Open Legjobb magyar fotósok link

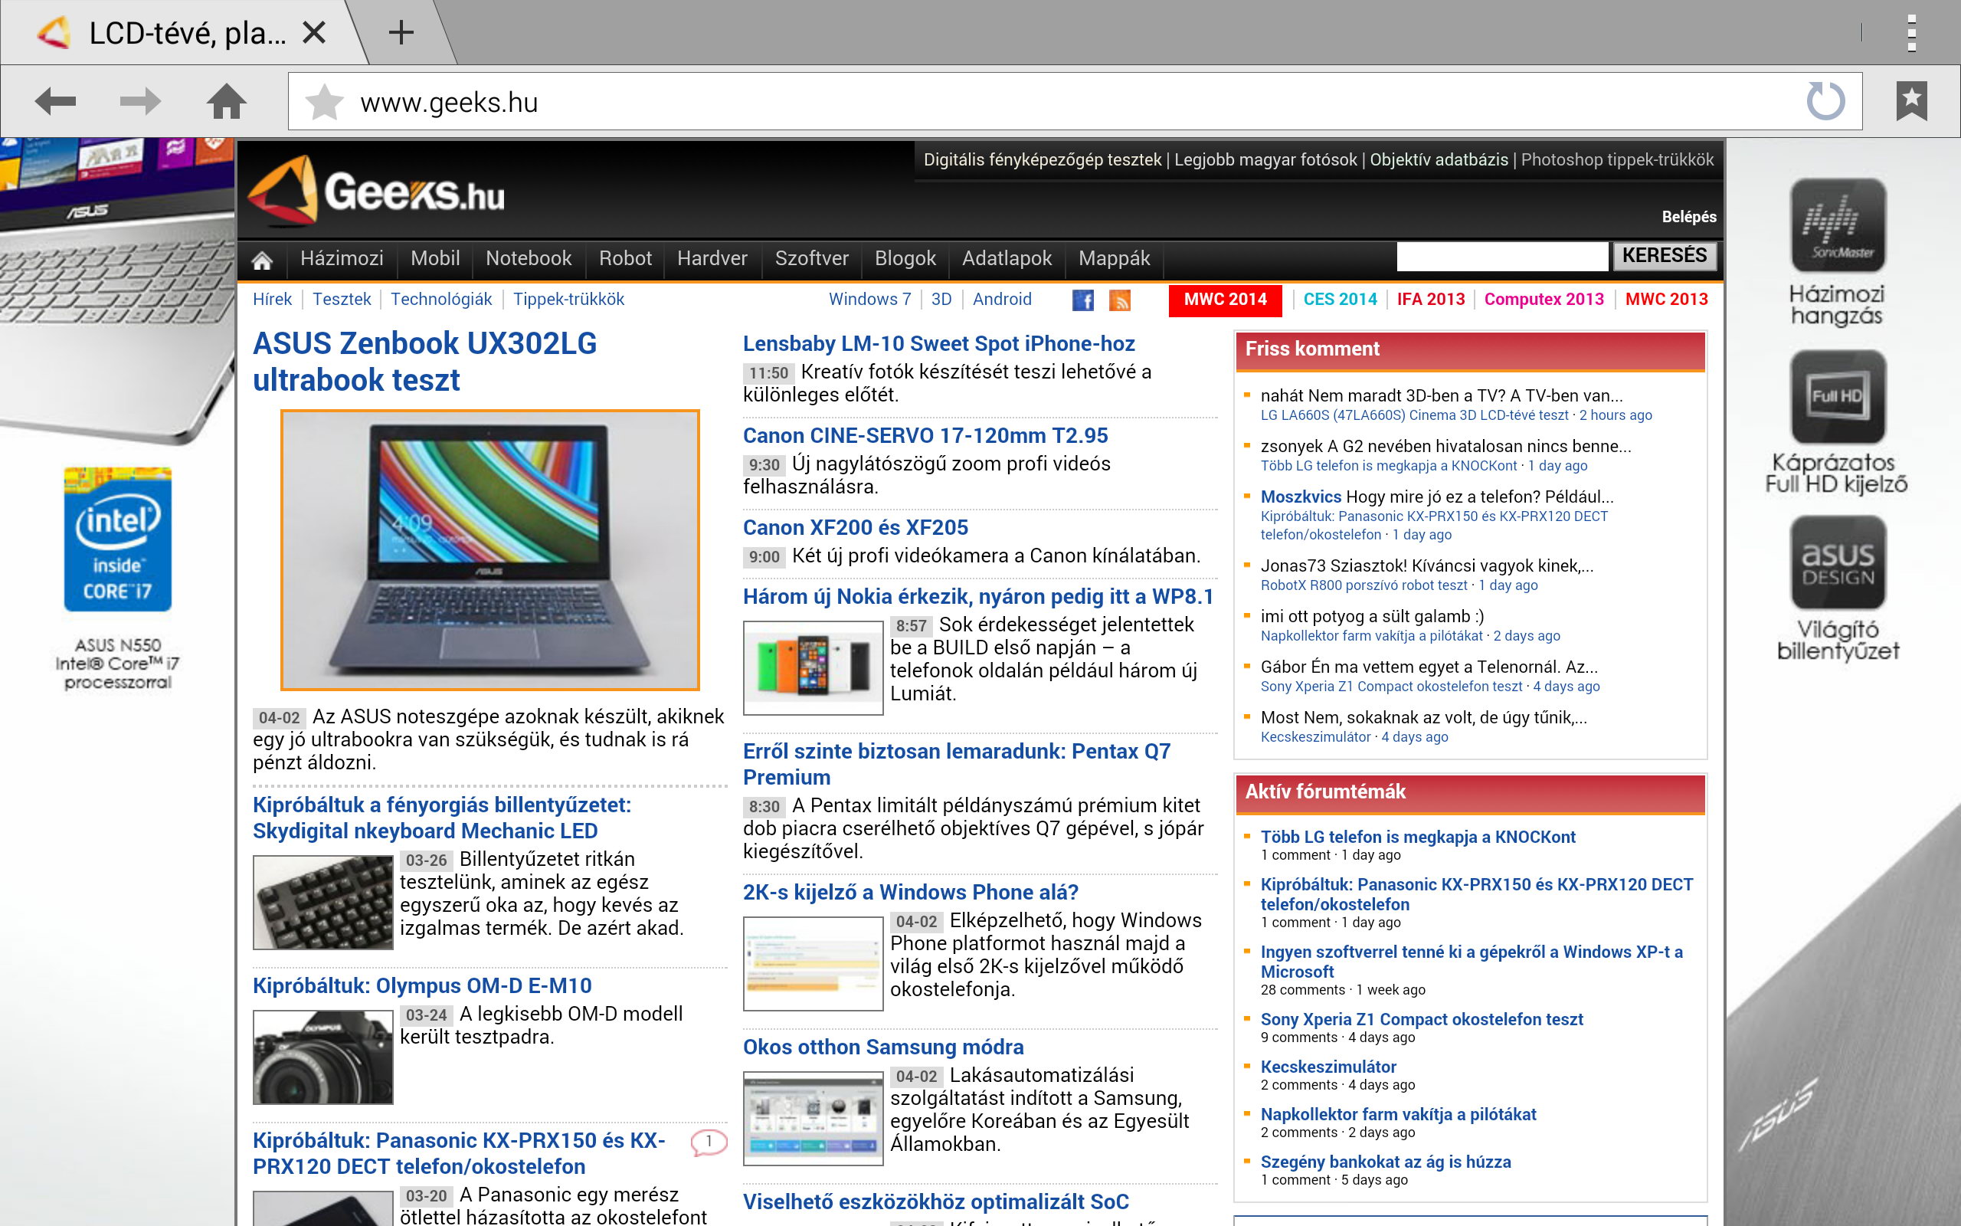tap(1265, 159)
